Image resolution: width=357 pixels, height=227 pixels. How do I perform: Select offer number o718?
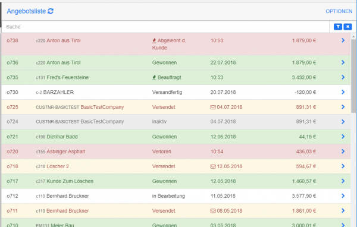12,166
